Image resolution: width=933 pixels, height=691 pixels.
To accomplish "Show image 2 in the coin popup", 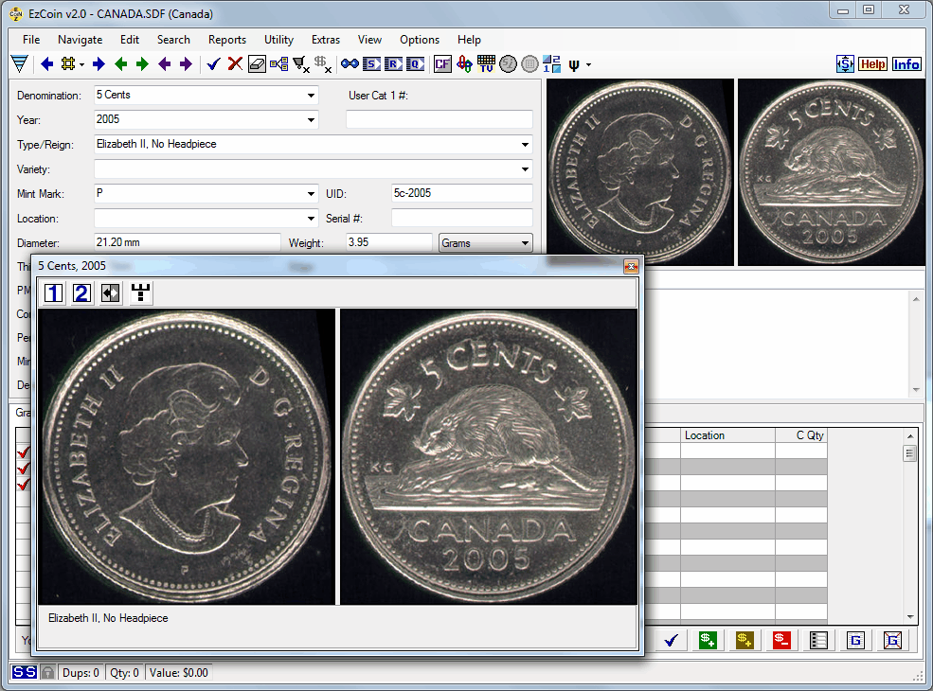I will coord(82,292).
